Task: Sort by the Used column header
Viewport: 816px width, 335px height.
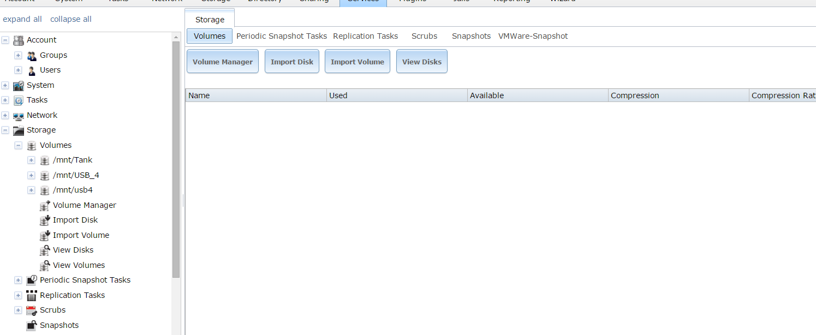Action: [x=397, y=95]
